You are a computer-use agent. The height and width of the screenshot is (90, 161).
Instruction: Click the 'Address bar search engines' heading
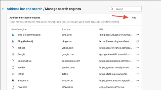coord(25,18)
